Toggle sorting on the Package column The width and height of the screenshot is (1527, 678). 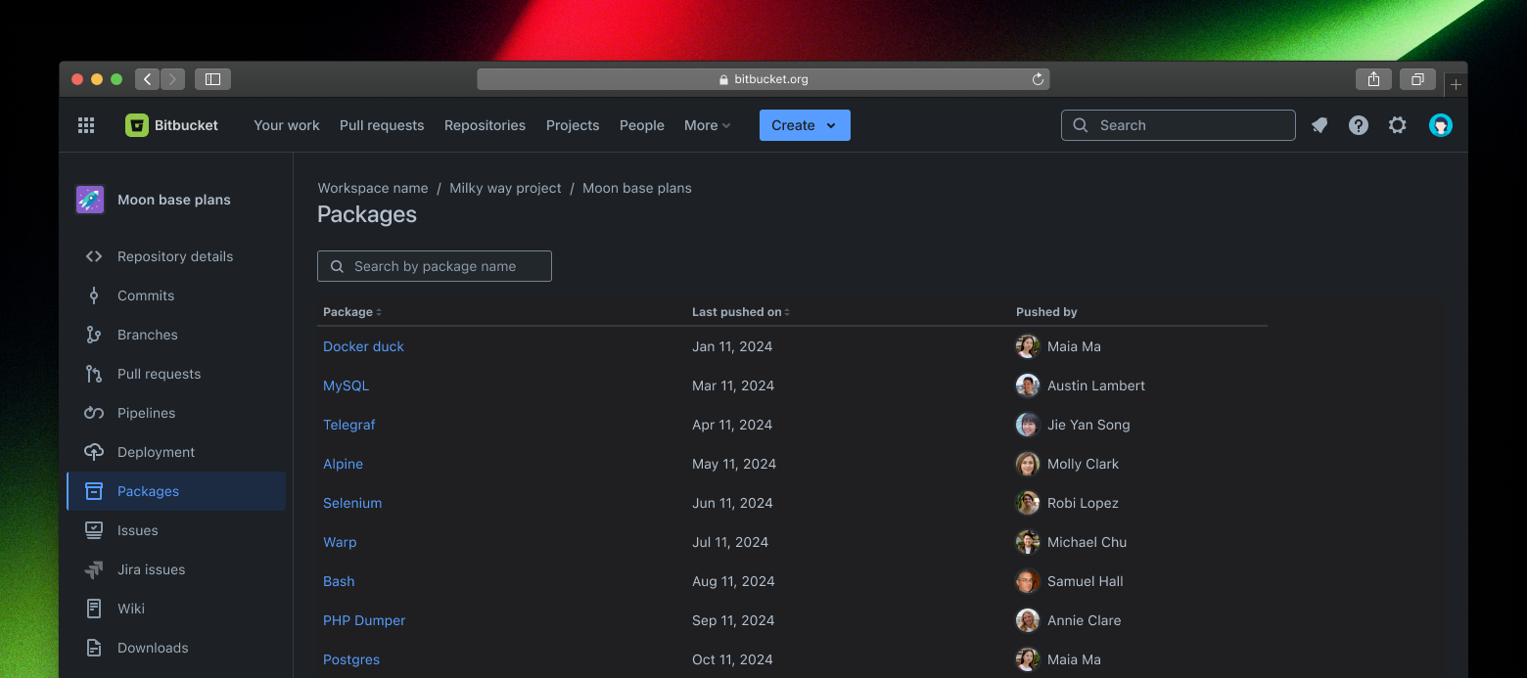[x=350, y=311]
